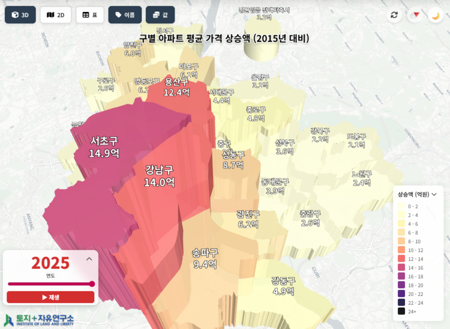Click the 송파구 9.4억 district
This screenshot has height=329, width=450.
tap(205, 258)
